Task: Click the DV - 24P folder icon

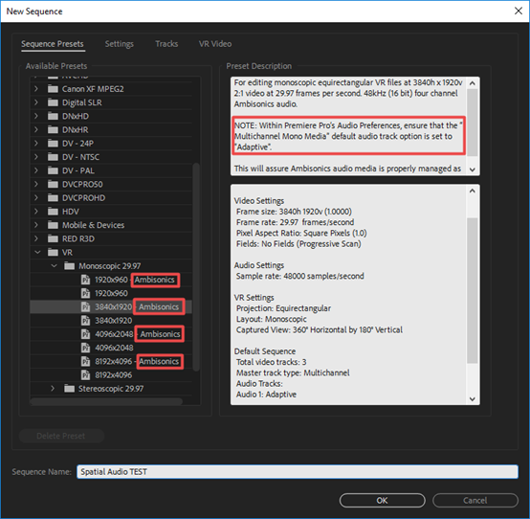Action: pyautogui.click(x=53, y=143)
